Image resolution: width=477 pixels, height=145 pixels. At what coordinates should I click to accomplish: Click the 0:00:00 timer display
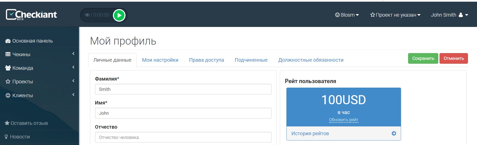pyautogui.click(x=101, y=15)
